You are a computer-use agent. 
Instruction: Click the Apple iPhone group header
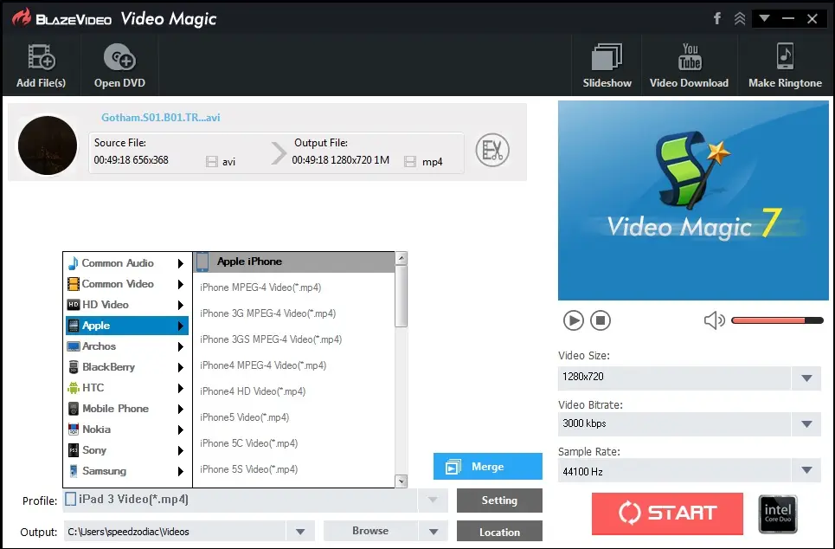(x=294, y=262)
